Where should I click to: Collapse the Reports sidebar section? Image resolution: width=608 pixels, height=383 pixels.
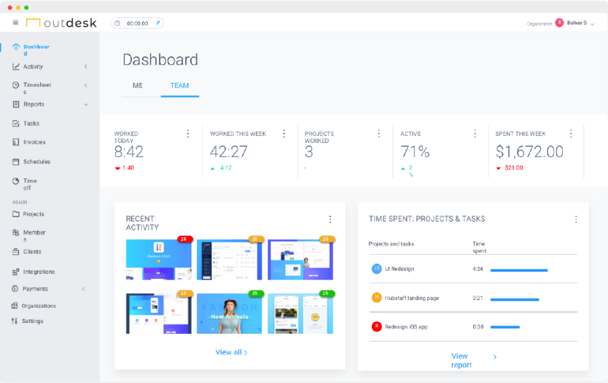pos(85,105)
